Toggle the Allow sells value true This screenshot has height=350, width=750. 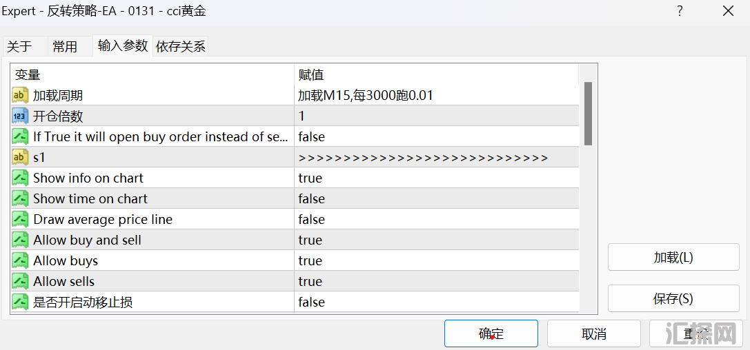pos(310,281)
